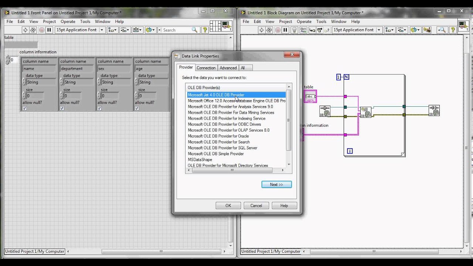This screenshot has height=266, width=473.
Task: Click Run arrow in Block Diagram toolbar
Action: 262,30
